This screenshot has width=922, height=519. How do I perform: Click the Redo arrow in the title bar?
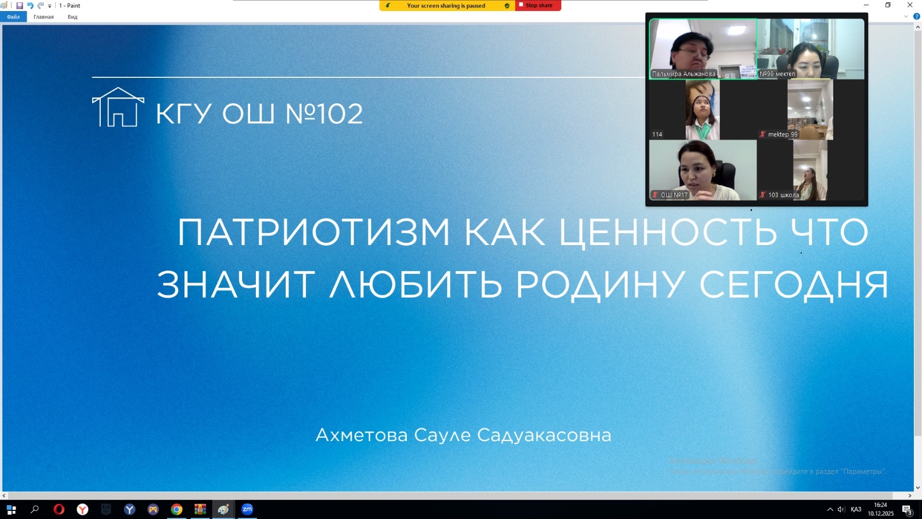40,6
